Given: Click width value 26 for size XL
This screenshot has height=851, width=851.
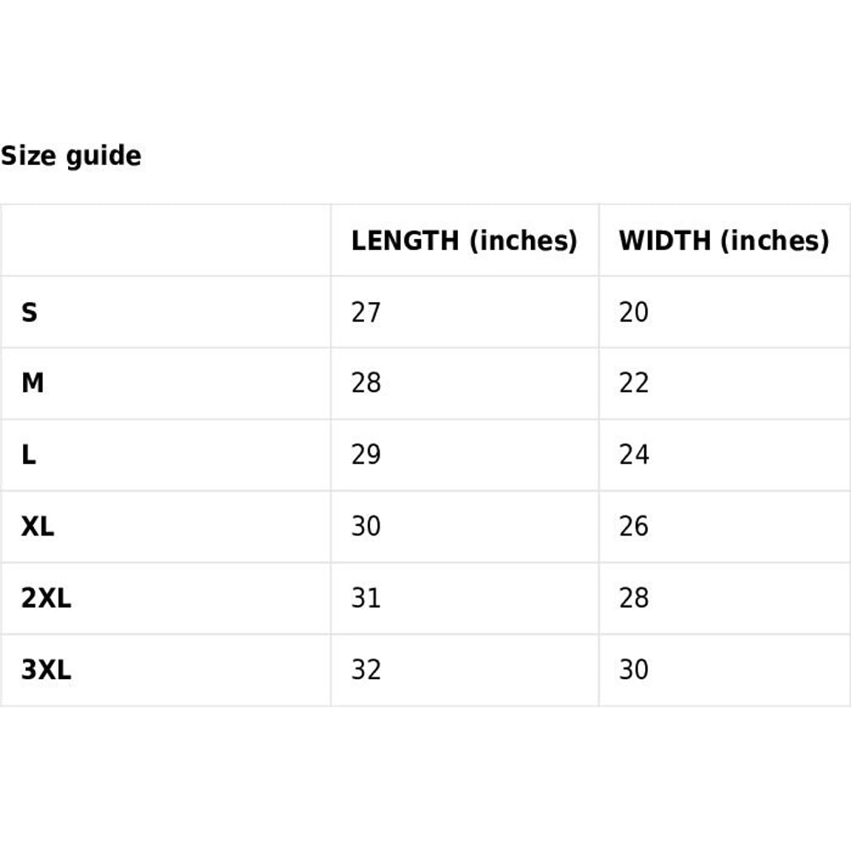Looking at the screenshot, I should click(634, 527).
